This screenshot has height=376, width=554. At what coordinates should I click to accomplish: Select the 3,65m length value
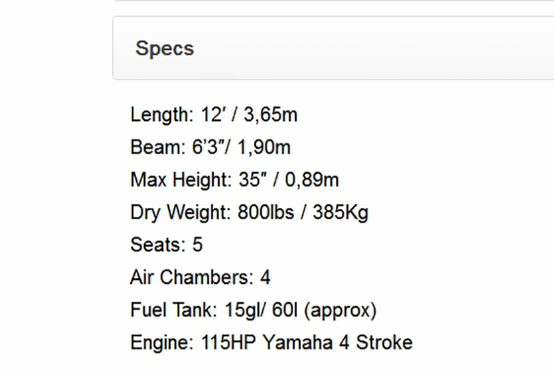point(270,115)
